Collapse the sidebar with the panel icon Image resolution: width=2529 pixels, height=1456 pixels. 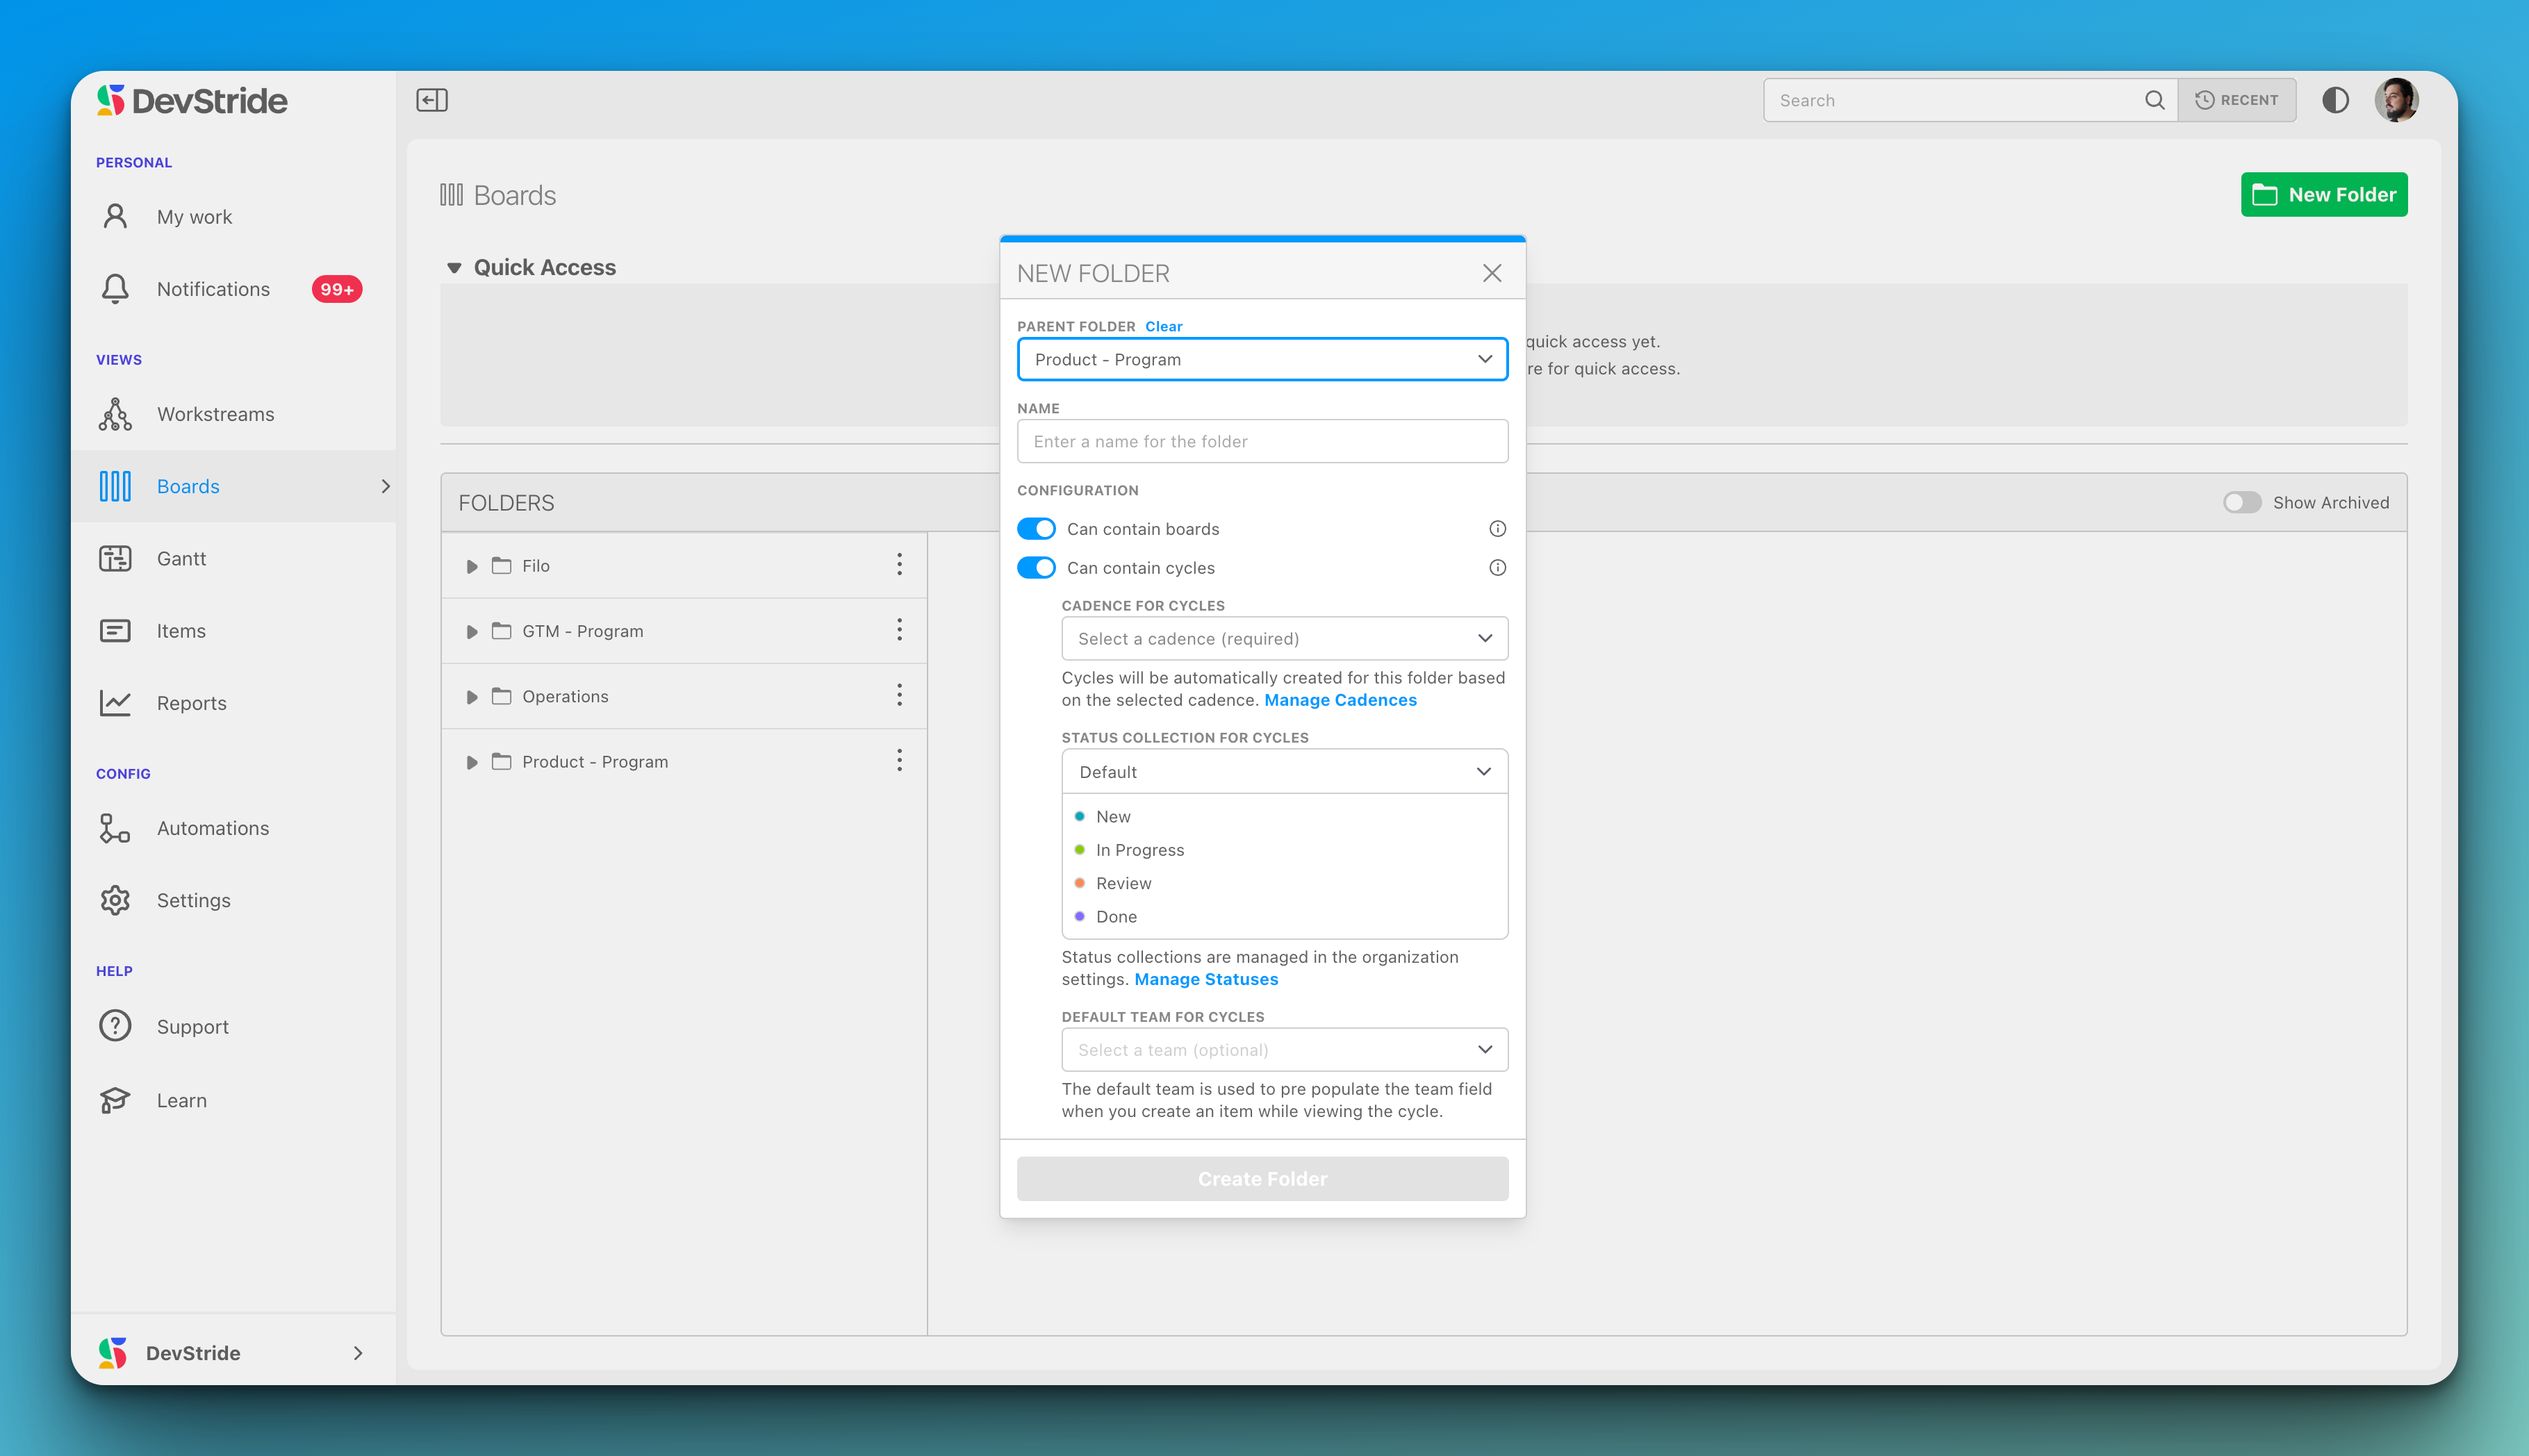pyautogui.click(x=431, y=100)
